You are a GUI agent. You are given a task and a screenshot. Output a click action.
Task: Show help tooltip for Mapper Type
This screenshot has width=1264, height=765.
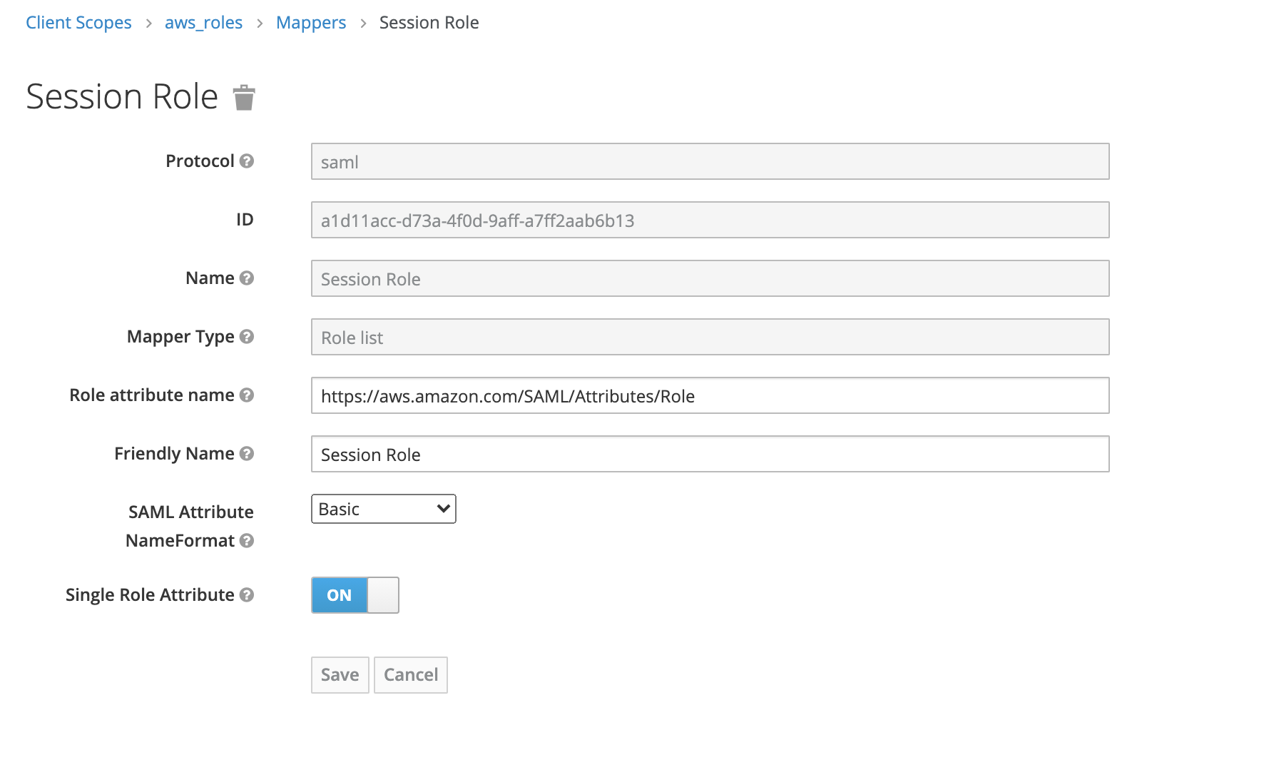tap(247, 337)
